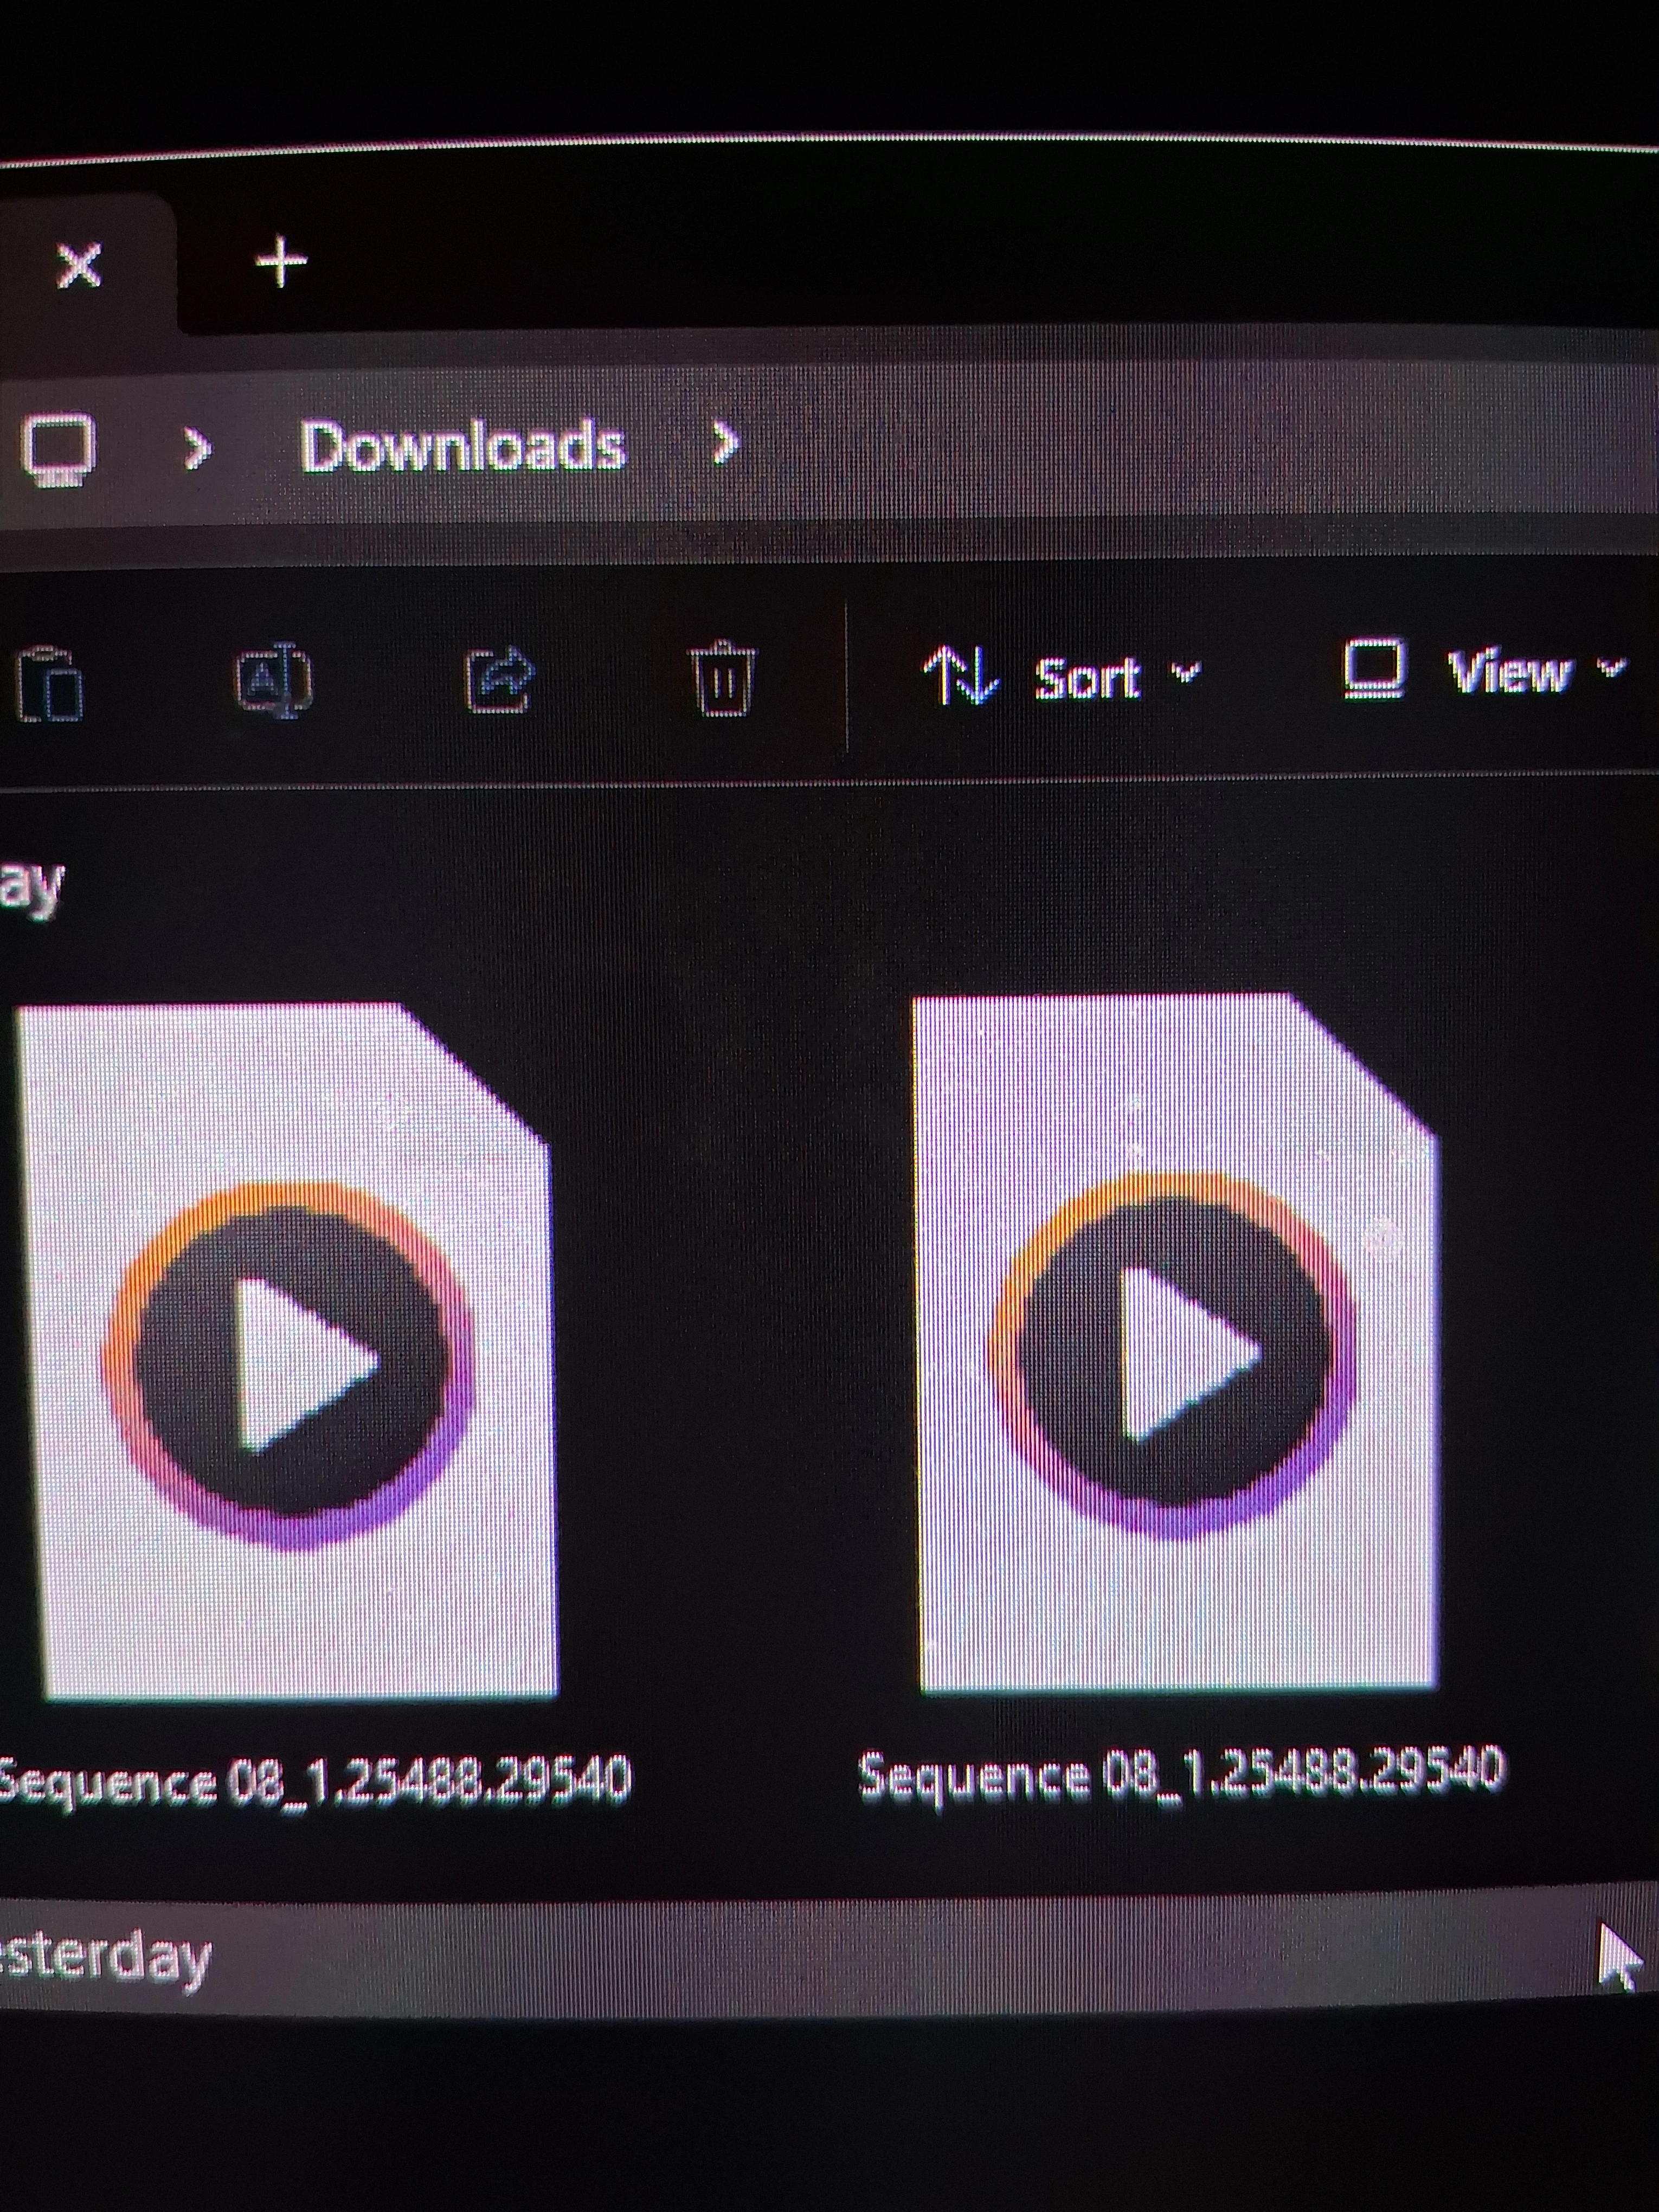Image resolution: width=1659 pixels, height=2212 pixels.
Task: Expand the chevron after This PC icon
Action: pos(198,449)
